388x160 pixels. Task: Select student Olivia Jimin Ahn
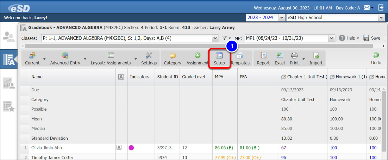47,148
